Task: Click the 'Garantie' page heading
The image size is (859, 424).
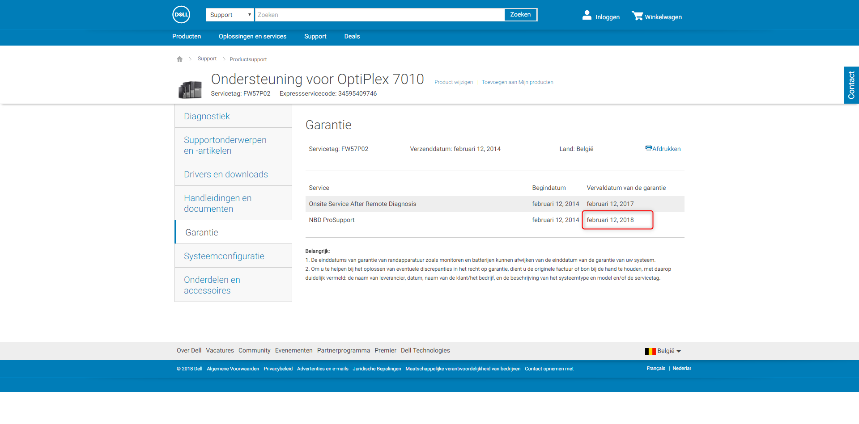Action: coord(328,125)
